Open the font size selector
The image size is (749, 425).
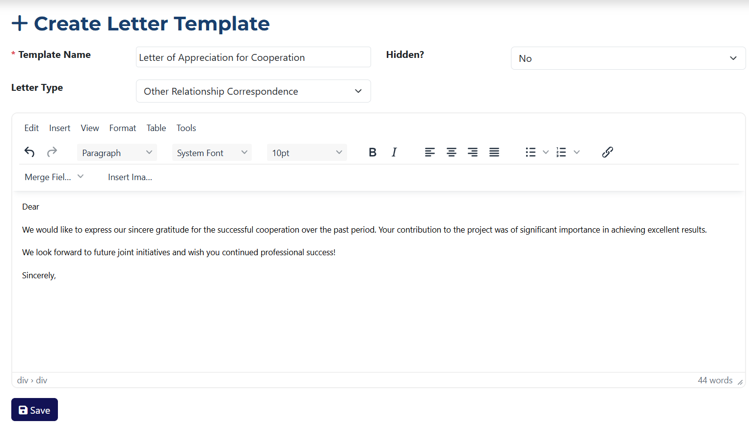(306, 152)
